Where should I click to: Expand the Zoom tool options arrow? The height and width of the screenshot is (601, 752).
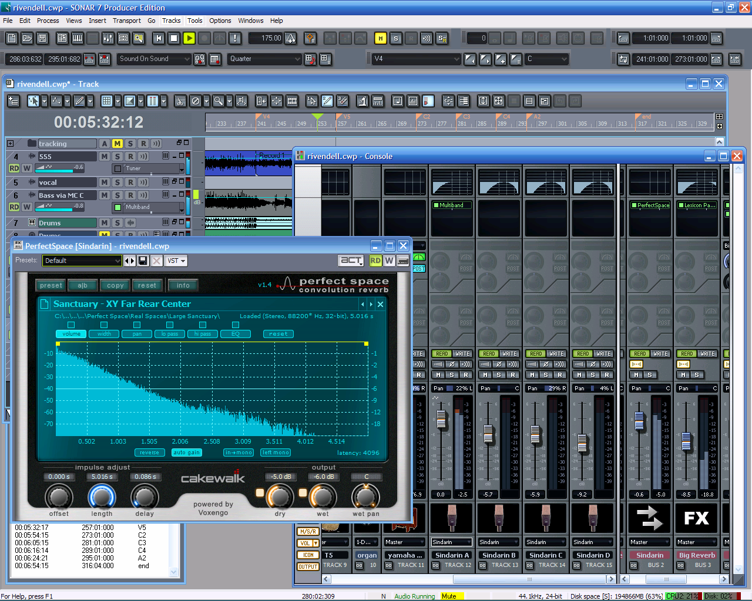pos(229,101)
